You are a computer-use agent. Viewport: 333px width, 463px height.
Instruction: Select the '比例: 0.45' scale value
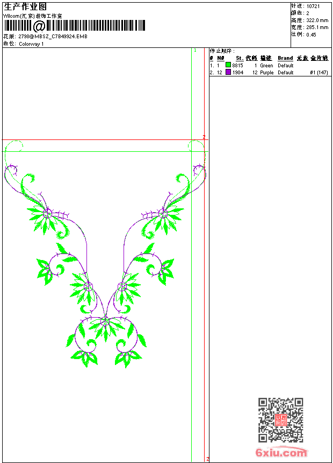(303, 34)
